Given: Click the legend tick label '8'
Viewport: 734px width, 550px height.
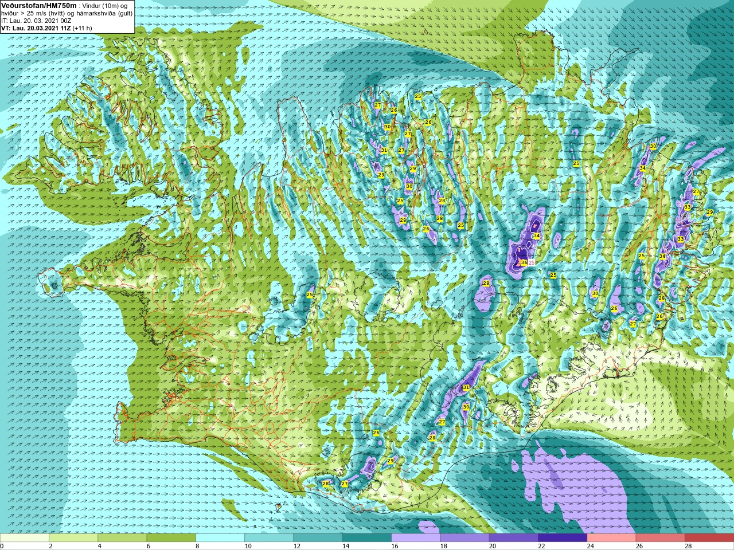Looking at the screenshot, I should coord(198,546).
